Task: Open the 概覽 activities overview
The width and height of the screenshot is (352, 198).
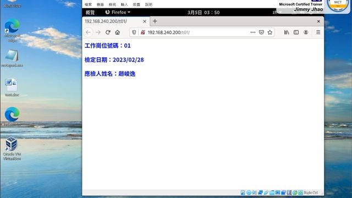Action: [90, 12]
